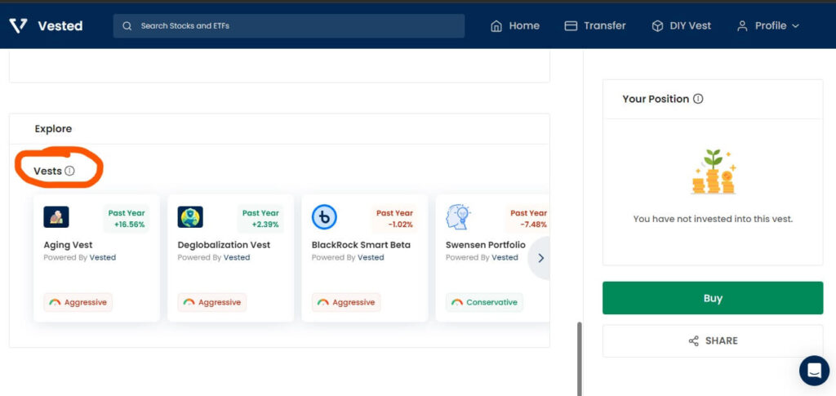Click the Your Position heading

click(x=656, y=99)
